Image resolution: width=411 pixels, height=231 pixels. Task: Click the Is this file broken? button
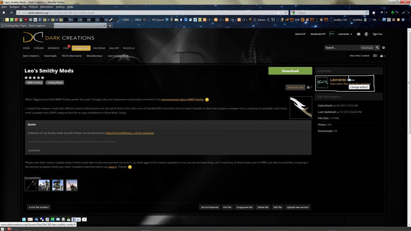[x=39, y=207]
